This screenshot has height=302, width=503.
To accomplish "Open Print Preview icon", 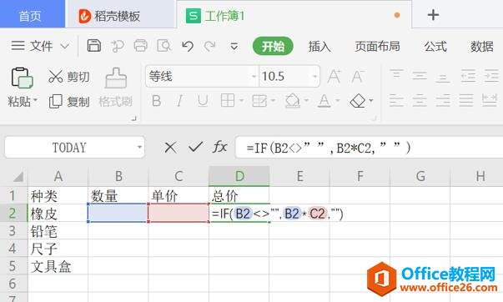I will pyautogui.click(x=164, y=46).
